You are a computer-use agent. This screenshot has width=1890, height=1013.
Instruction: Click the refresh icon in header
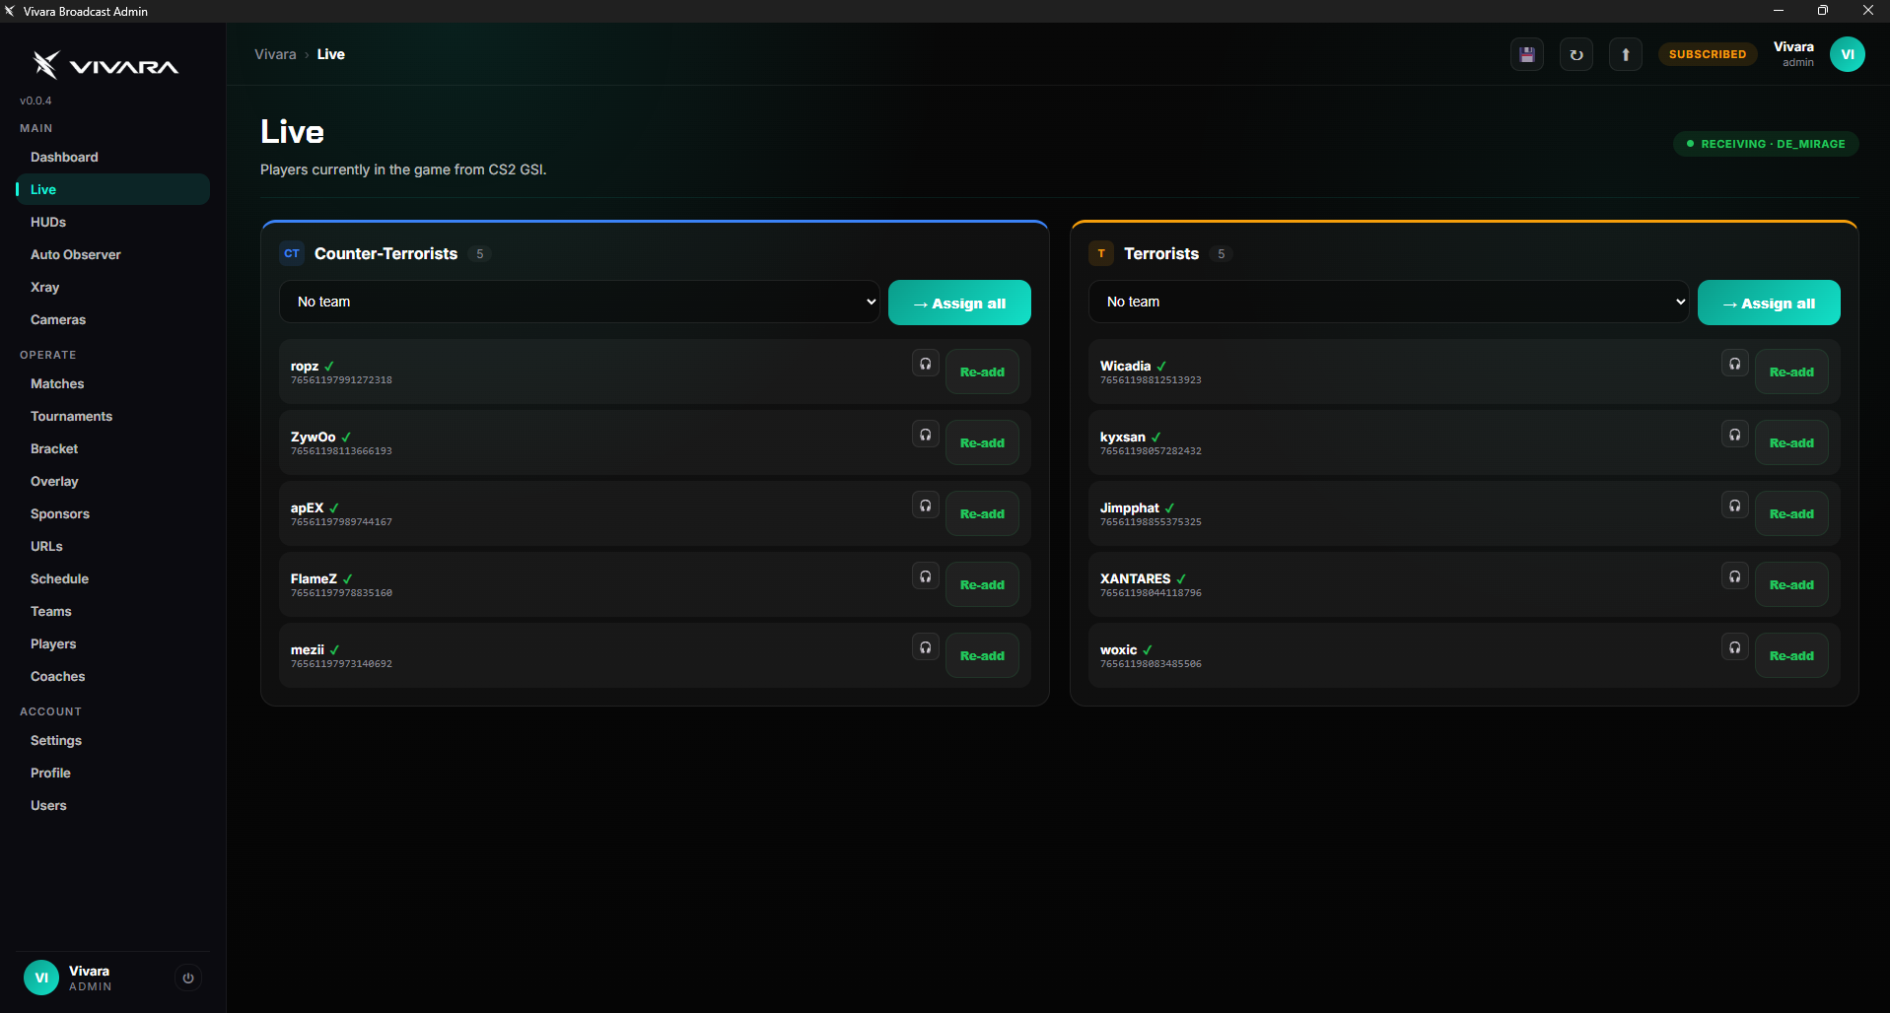coord(1576,54)
